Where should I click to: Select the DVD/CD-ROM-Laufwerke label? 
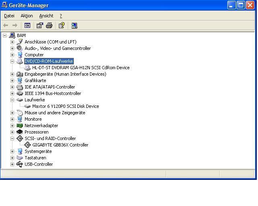[x=49, y=61]
